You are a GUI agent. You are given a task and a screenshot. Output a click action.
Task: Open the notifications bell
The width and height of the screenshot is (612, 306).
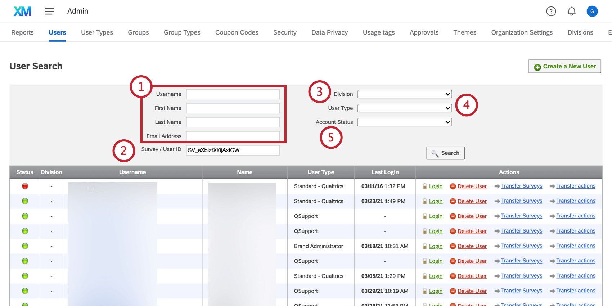pos(571,11)
